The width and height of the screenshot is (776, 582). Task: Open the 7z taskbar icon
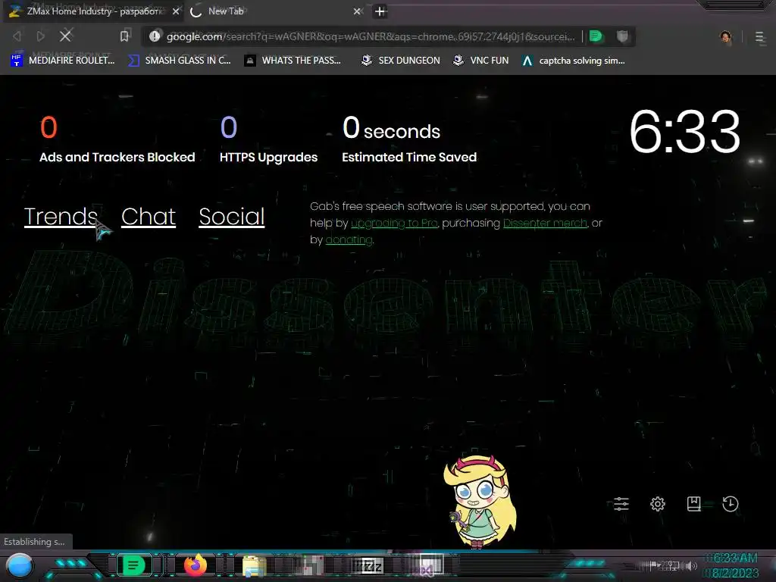point(371,565)
